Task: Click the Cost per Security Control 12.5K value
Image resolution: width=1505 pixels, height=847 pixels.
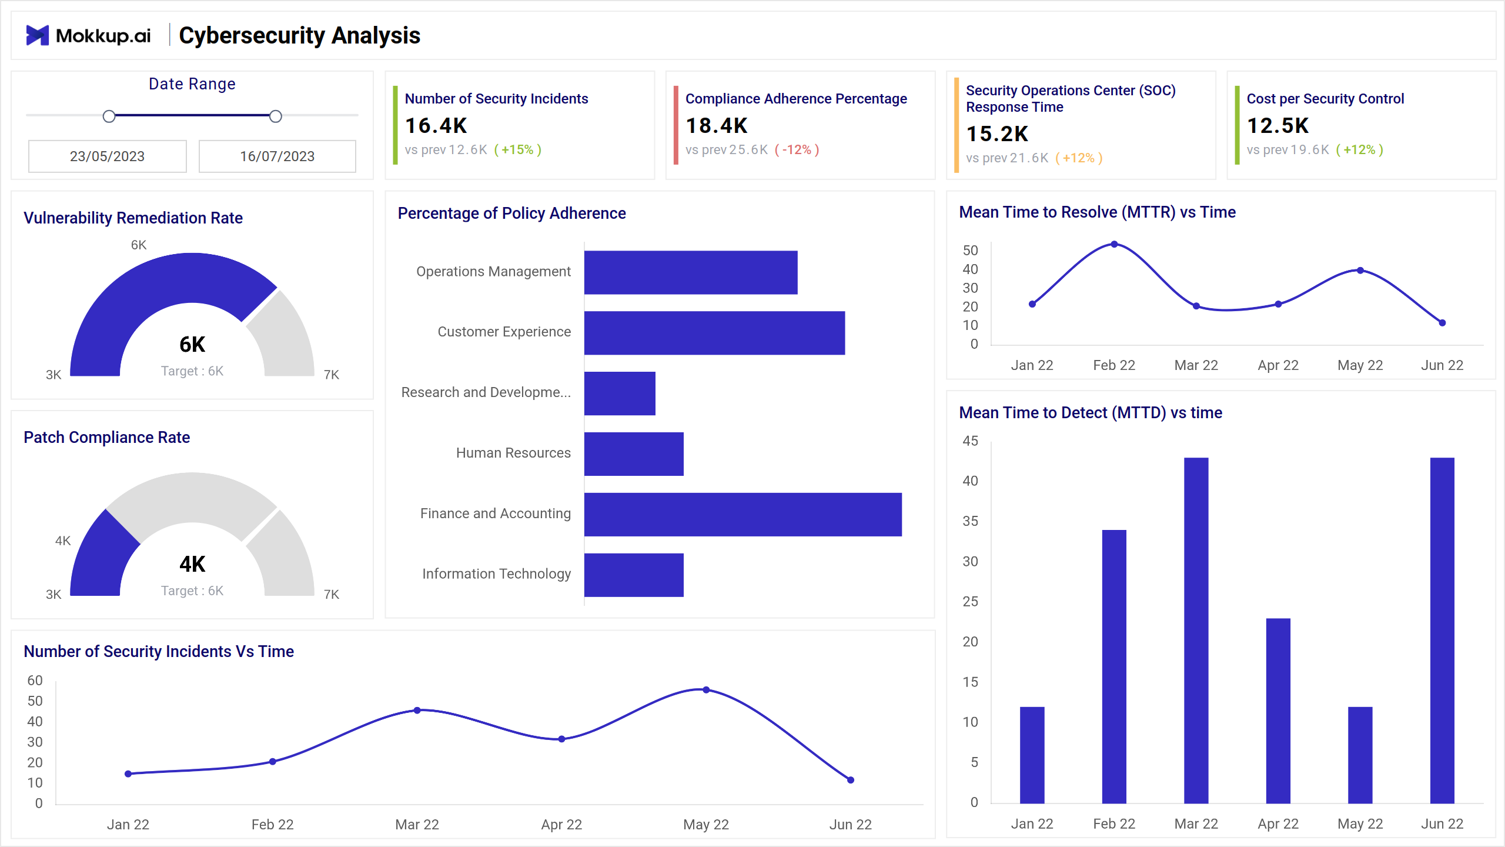Action: point(1277,125)
